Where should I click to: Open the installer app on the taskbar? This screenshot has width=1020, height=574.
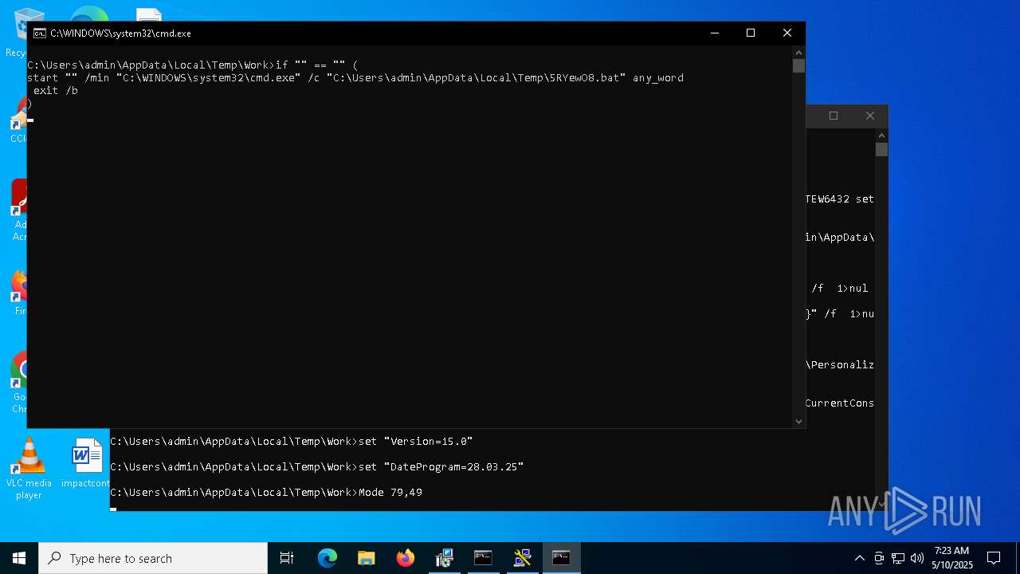[445, 558]
